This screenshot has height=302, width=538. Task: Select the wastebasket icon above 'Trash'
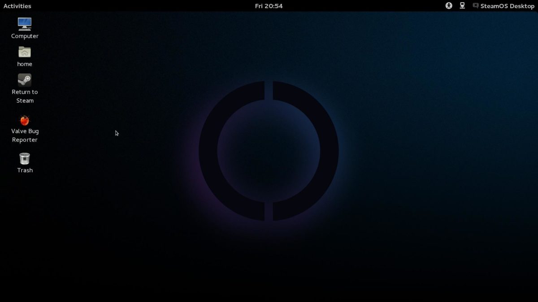click(x=24, y=157)
